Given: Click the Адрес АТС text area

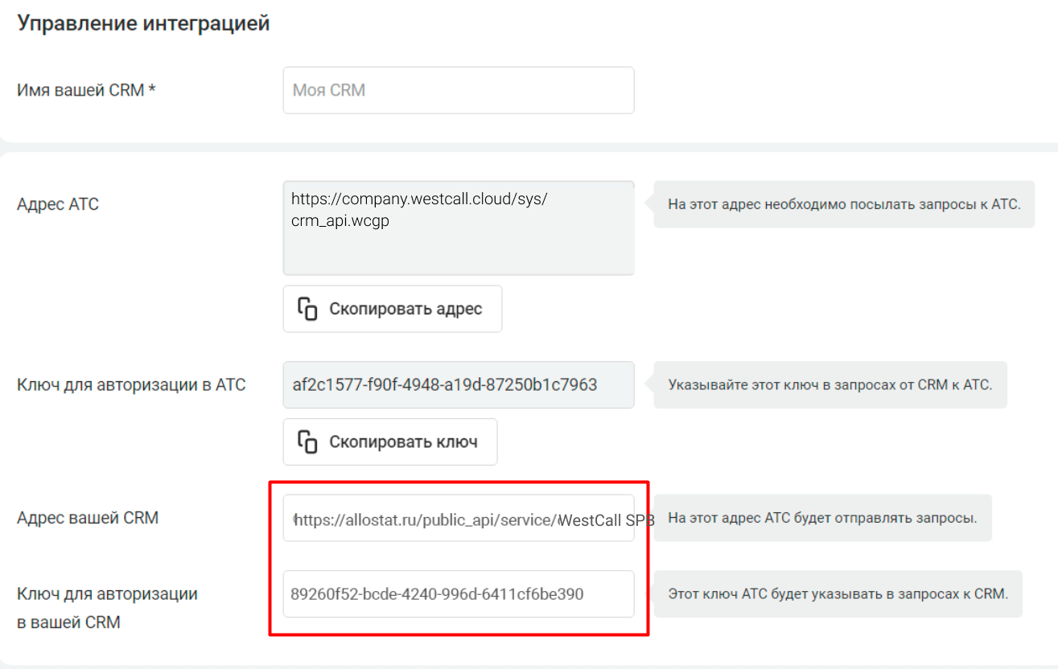Looking at the screenshot, I should pos(459,228).
